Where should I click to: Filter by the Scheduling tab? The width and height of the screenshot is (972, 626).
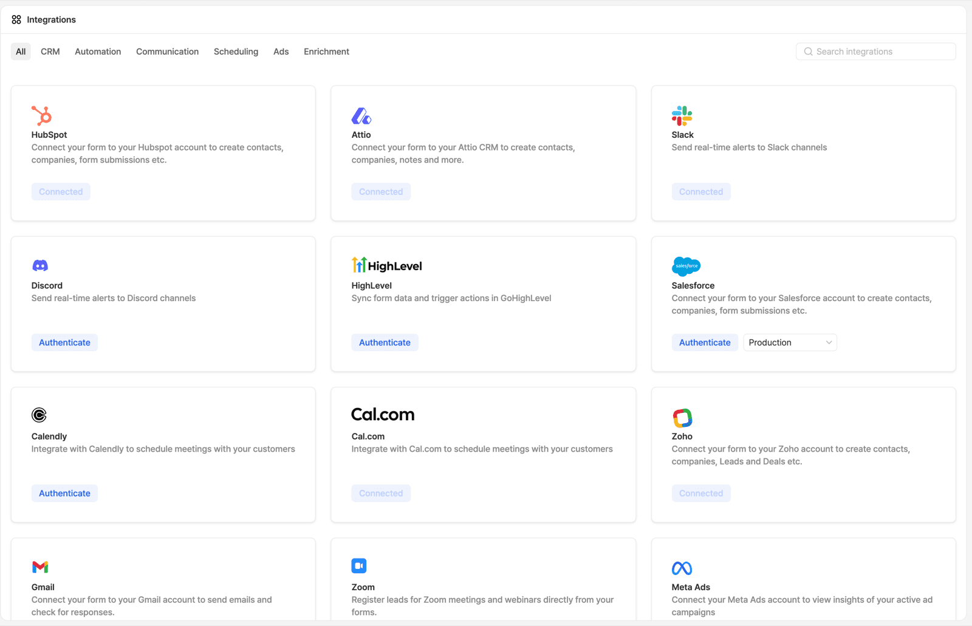point(236,52)
